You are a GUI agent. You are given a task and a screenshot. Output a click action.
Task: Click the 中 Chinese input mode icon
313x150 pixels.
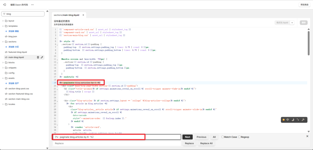288,120
